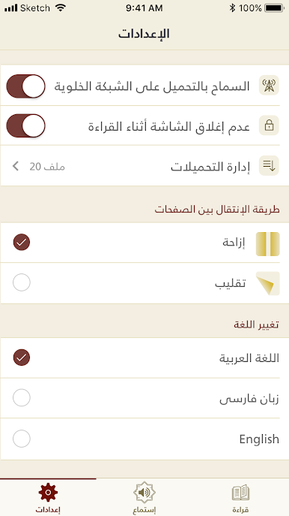Tap the الإعدادات page title
The height and width of the screenshot is (516, 289).
[144, 34]
